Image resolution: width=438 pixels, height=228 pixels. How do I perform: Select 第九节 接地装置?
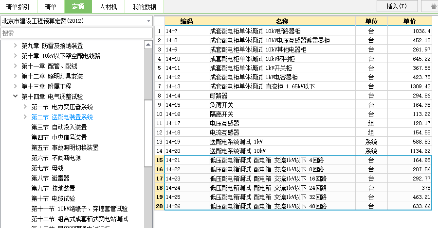53,189
